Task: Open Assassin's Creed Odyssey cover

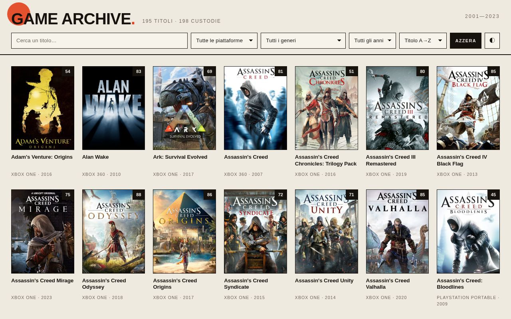Action: click(113, 231)
